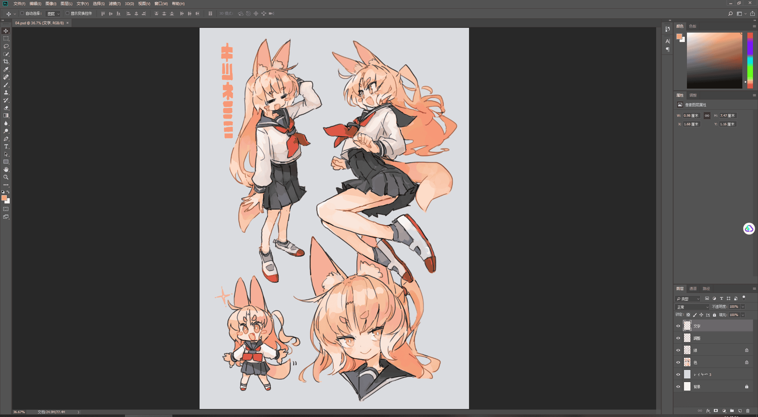The width and height of the screenshot is (758, 417).
Task: Enable the 自动选择 checkbox
Action: click(22, 13)
